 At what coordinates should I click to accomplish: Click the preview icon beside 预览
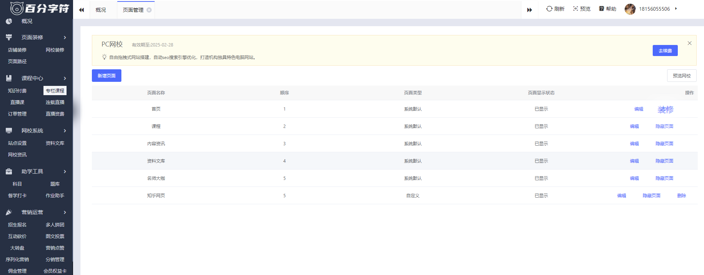click(x=576, y=9)
